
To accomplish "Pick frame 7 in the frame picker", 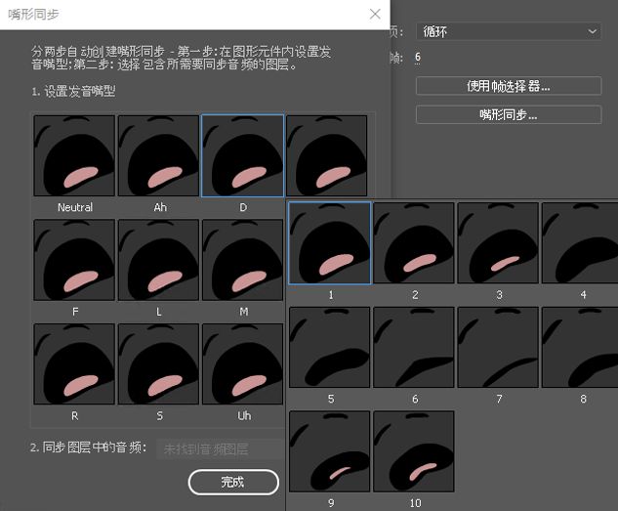I will point(498,348).
